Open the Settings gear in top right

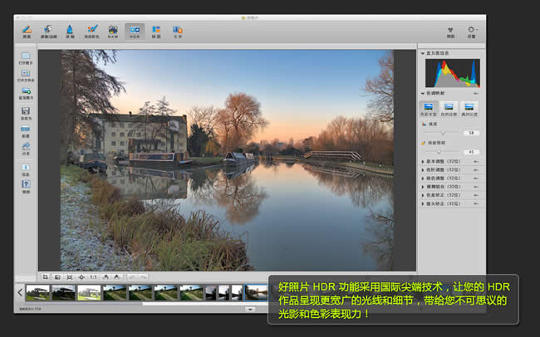tap(472, 32)
